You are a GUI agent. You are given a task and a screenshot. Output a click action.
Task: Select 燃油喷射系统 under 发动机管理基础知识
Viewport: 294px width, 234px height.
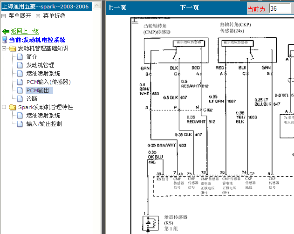pos(43,74)
